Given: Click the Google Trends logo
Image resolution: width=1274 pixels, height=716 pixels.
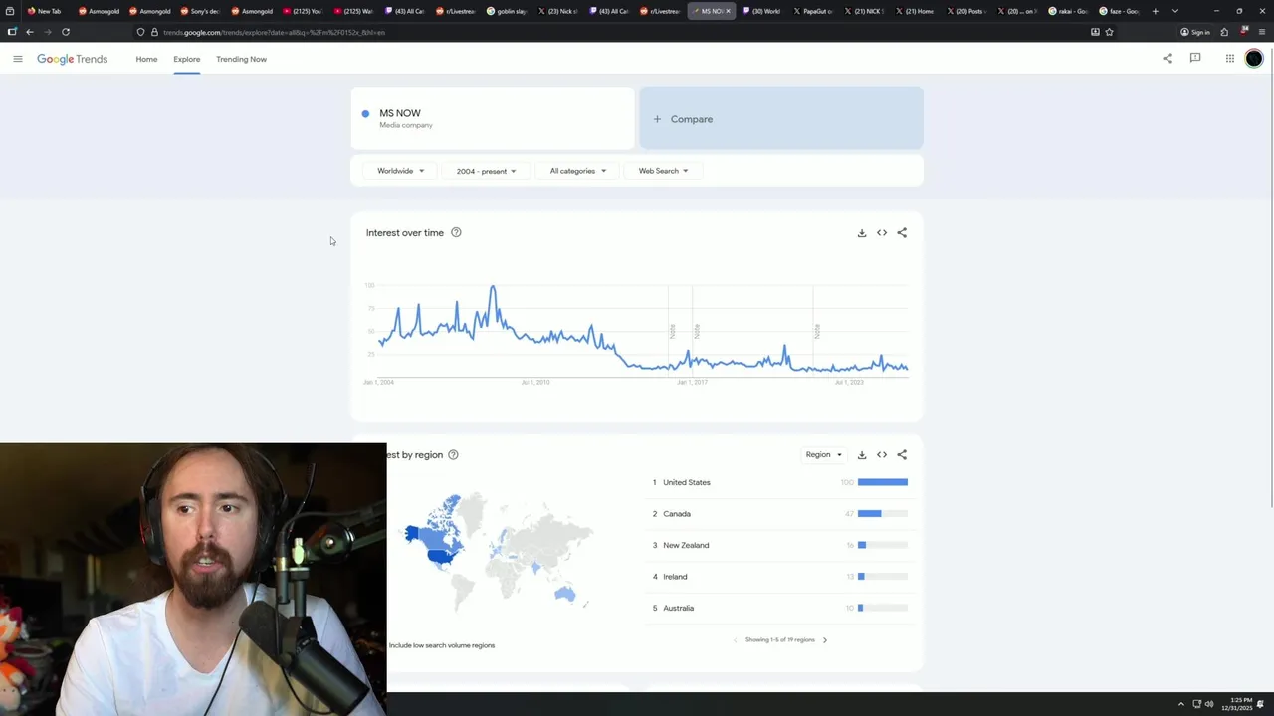Looking at the screenshot, I should click(x=72, y=59).
